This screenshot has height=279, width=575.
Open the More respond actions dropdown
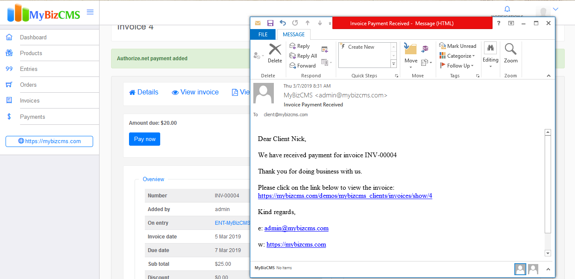point(326,62)
